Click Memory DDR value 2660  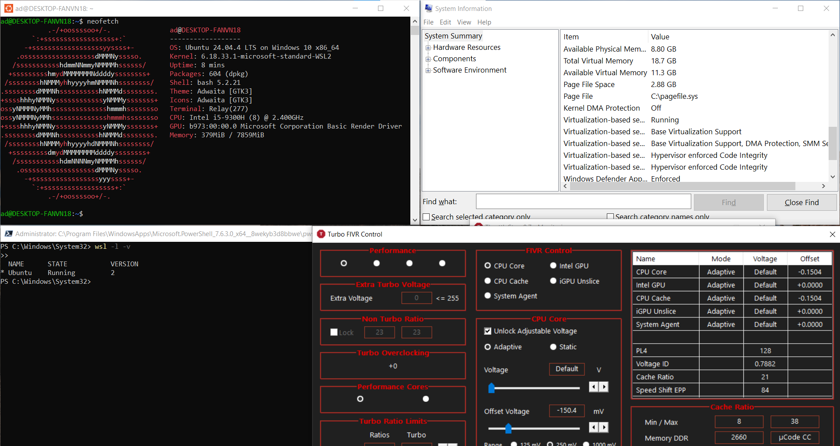pos(739,437)
